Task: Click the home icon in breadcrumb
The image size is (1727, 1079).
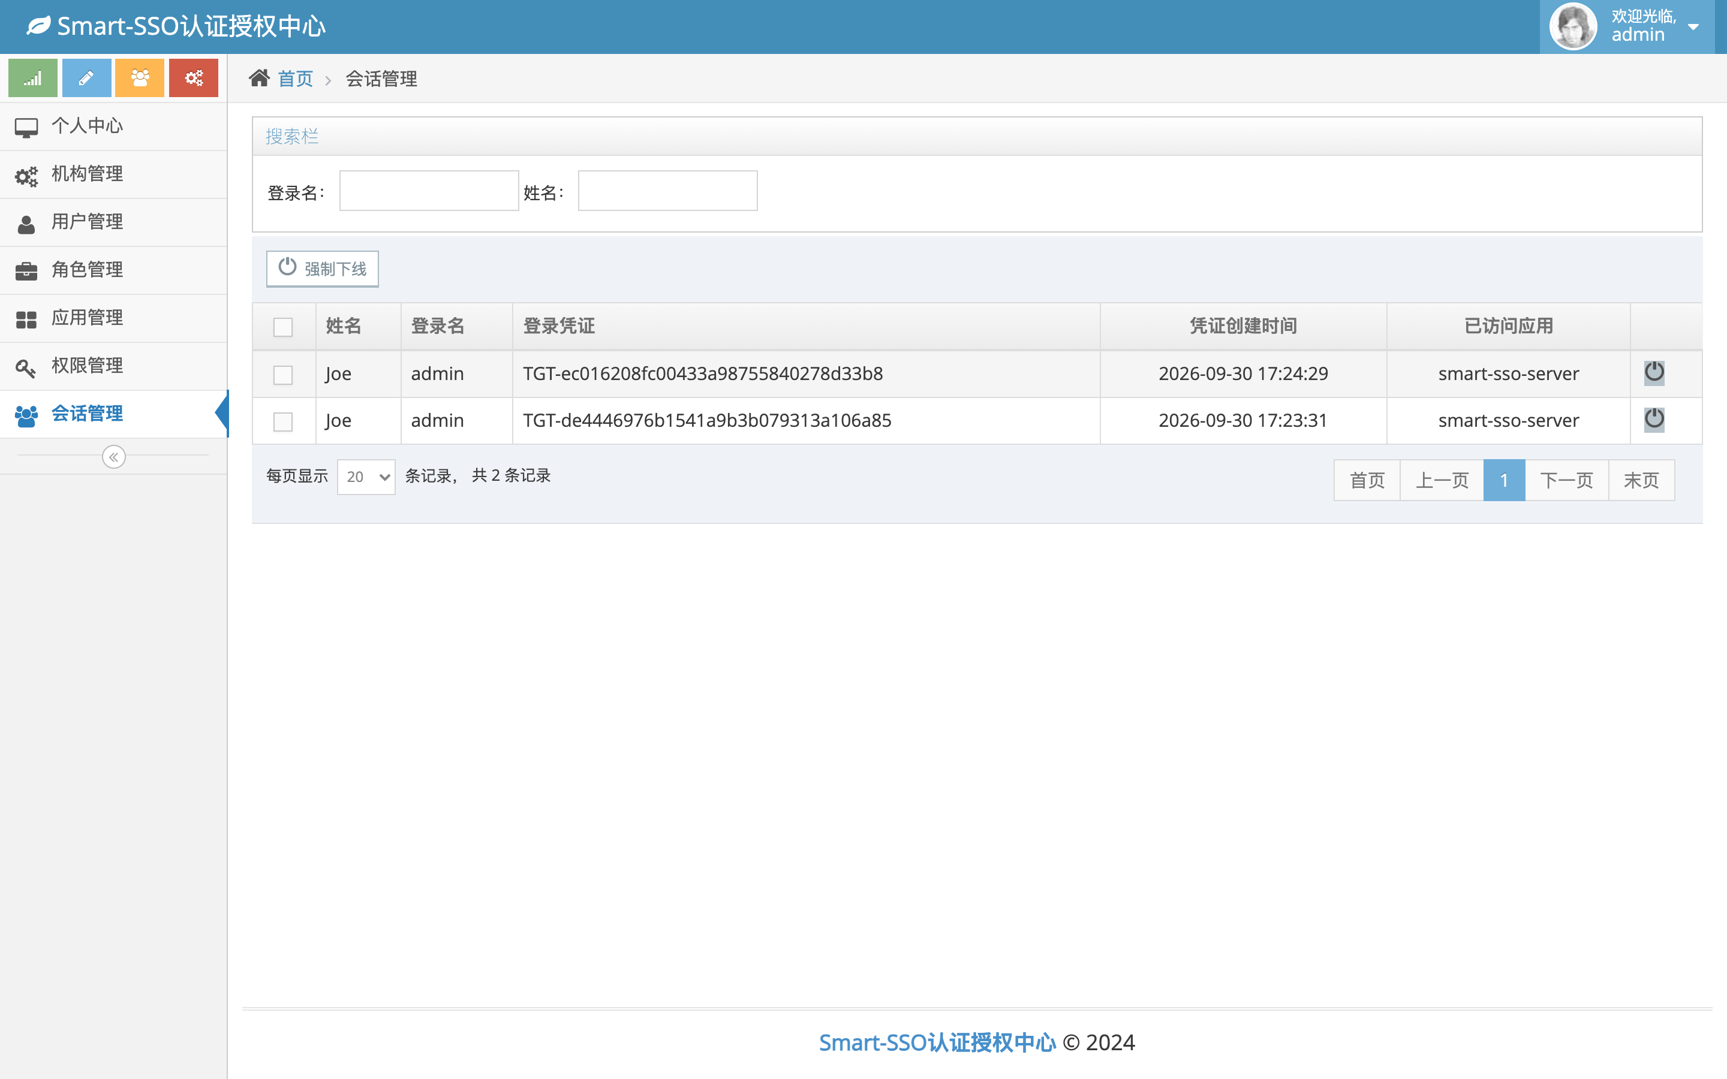Action: [259, 78]
